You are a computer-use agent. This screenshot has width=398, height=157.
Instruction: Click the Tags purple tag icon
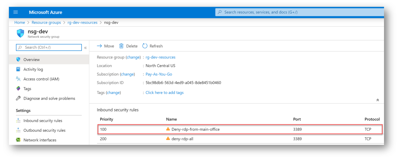click(18, 89)
